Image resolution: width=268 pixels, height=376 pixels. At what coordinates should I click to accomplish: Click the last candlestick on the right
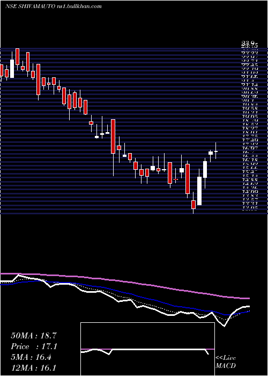coord(216,151)
